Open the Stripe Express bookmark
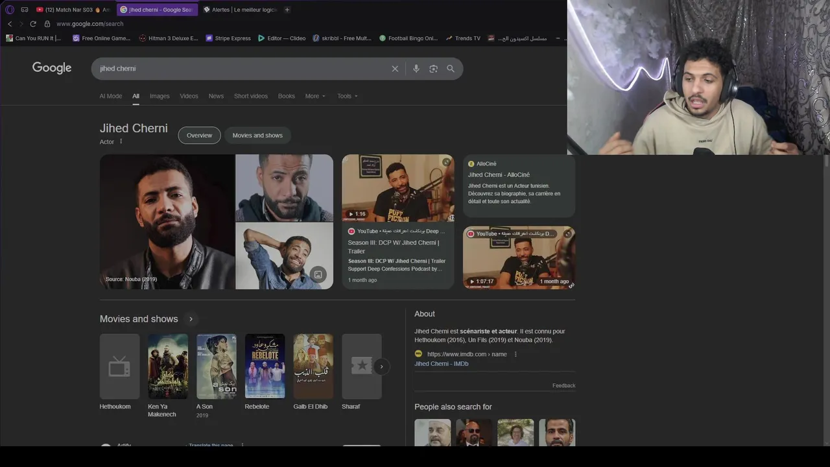 pyautogui.click(x=228, y=38)
